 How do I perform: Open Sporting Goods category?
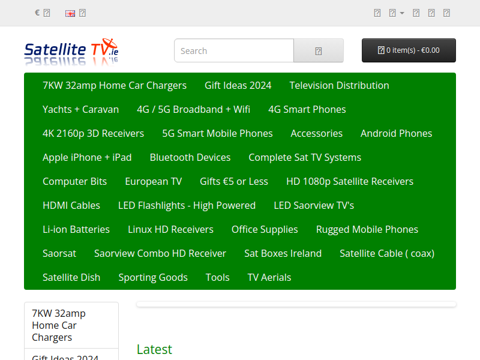(x=153, y=277)
